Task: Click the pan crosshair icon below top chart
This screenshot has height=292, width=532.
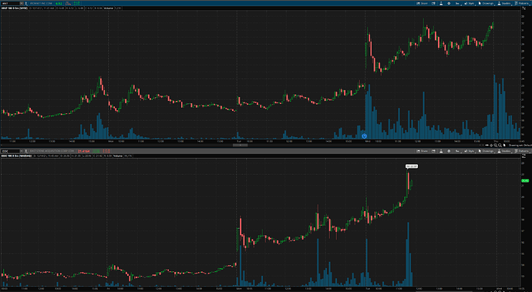Action: click(x=491, y=146)
